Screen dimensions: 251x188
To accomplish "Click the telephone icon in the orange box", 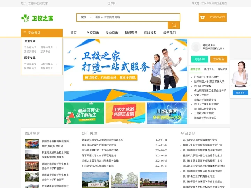I will click(203, 17).
